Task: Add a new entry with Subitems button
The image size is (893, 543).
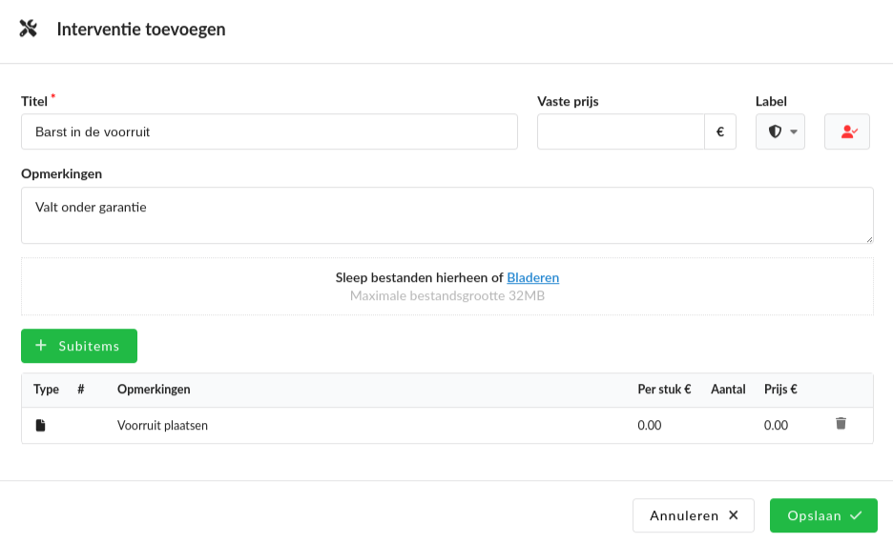Action: 79,346
